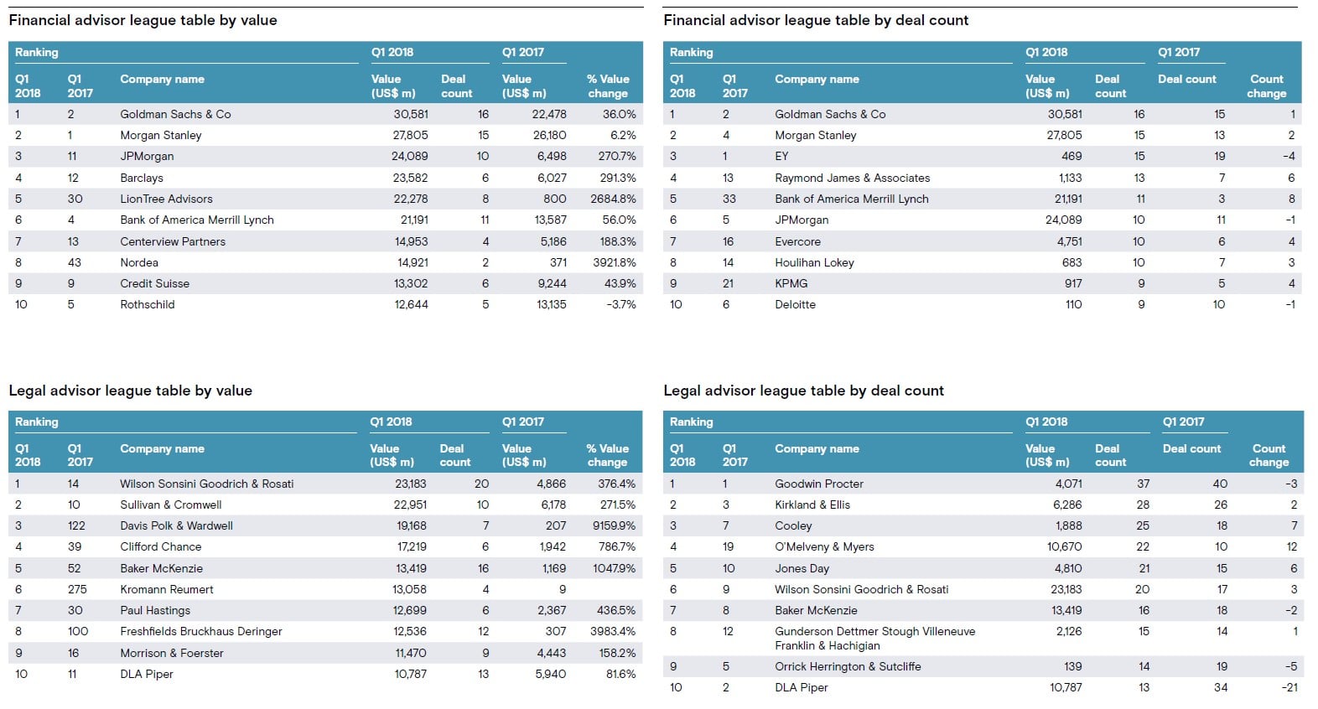Click Evercore in the deal count table
This screenshot has height=709, width=1318.
pos(797,241)
